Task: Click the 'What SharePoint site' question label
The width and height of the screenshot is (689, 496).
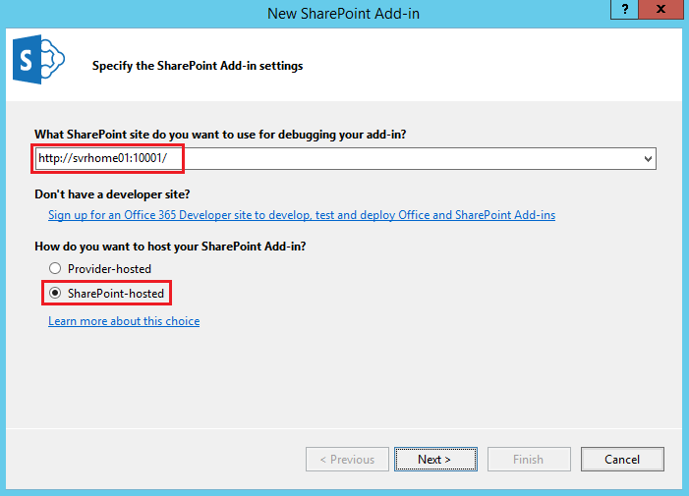Action: 220,135
